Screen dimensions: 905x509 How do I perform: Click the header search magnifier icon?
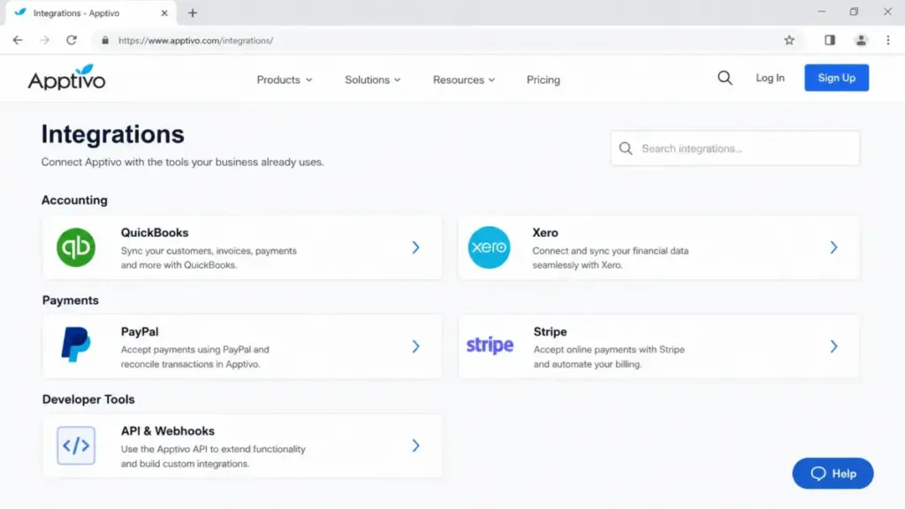725,78
